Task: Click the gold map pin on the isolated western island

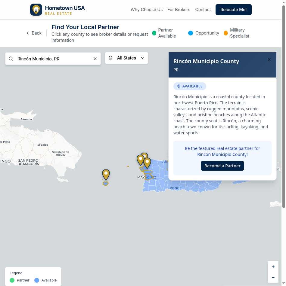Action: [x=106, y=175]
